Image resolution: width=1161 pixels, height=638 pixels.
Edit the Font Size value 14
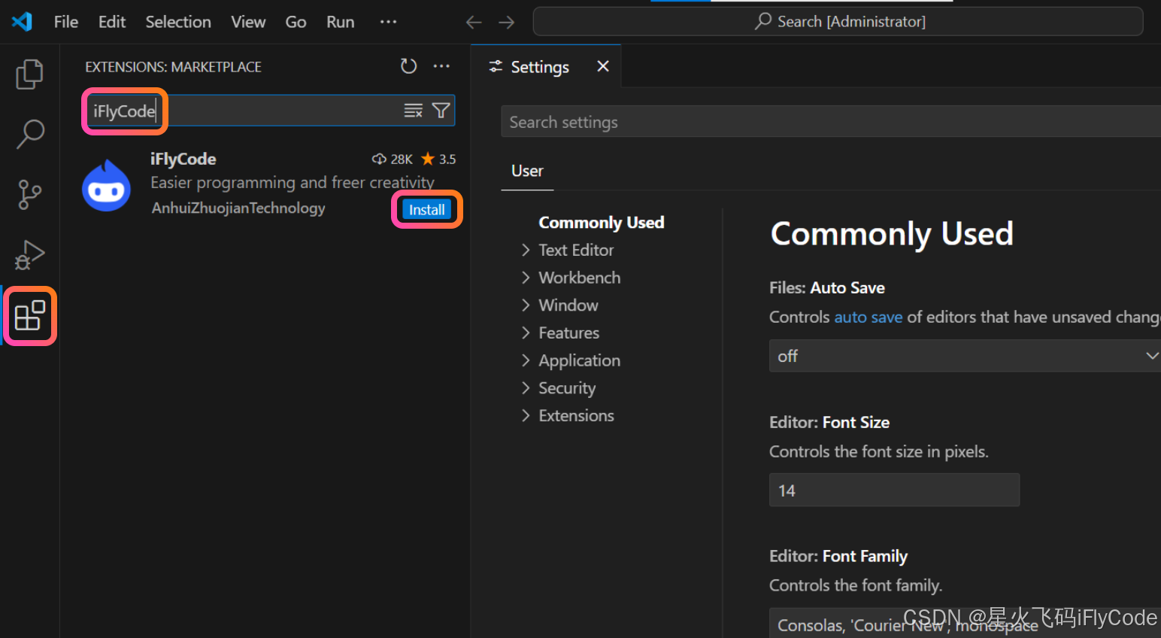(x=894, y=491)
